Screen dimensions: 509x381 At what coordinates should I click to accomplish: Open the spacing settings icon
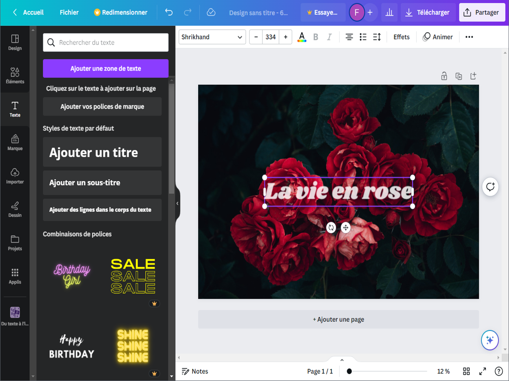[377, 37]
